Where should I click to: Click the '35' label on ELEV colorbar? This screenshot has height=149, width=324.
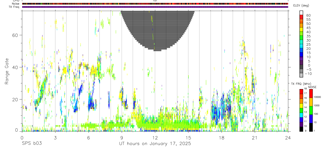click(308, 36)
